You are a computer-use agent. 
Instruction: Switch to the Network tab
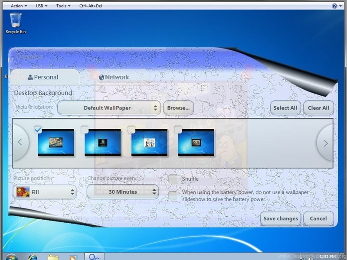[x=114, y=77]
